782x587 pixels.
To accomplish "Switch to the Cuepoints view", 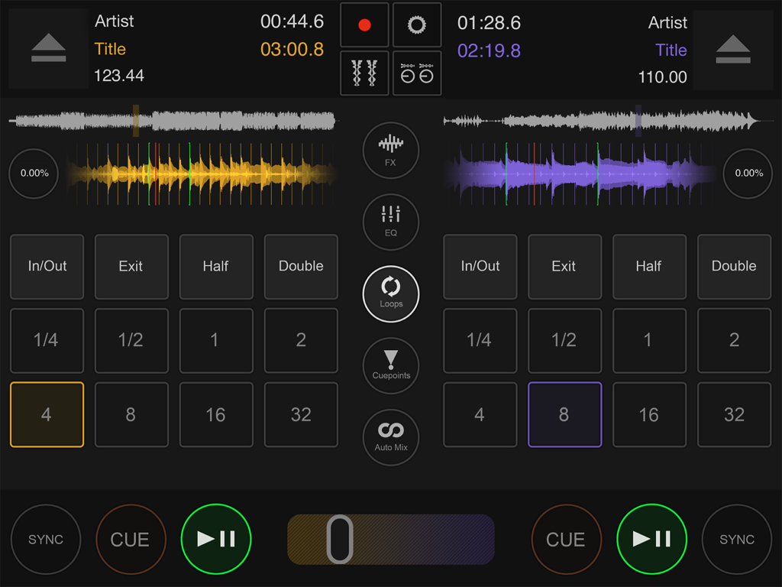I will 390,365.
